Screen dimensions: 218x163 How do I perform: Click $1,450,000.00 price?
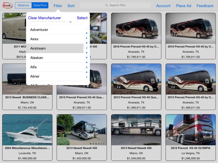[82, 158]
